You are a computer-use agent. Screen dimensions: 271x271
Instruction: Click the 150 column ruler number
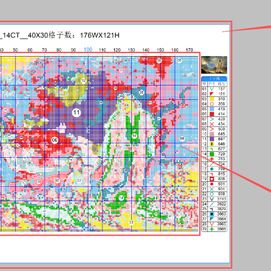(x=160, y=50)
